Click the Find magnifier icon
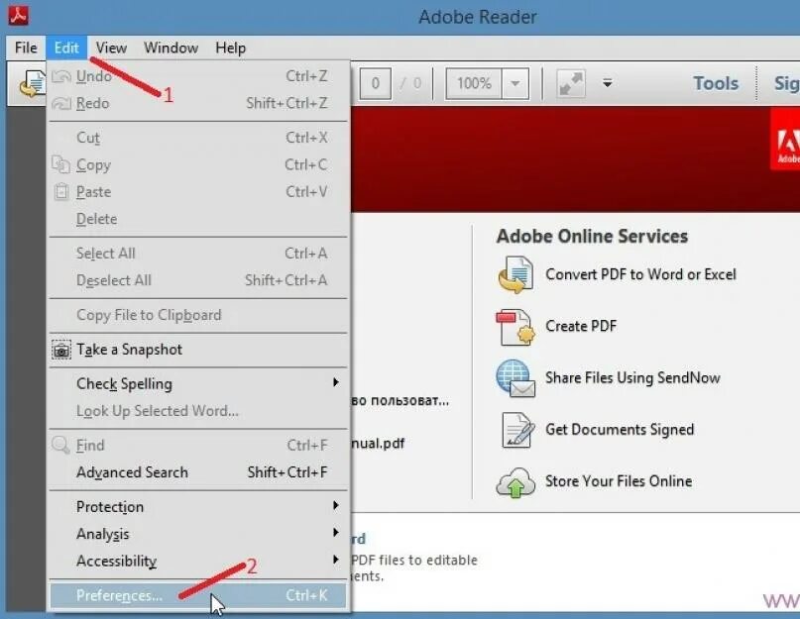The height and width of the screenshot is (619, 800). [60, 445]
